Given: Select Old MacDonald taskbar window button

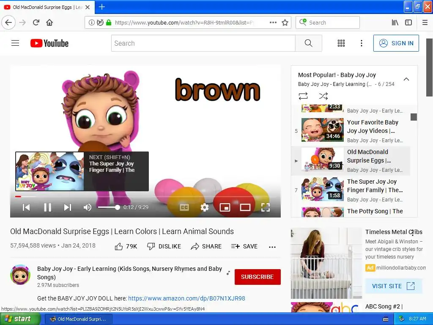Looking at the screenshot, I should click(x=78, y=319).
